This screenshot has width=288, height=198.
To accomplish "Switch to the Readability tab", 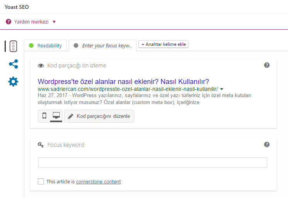I will pyautogui.click(x=45, y=45).
